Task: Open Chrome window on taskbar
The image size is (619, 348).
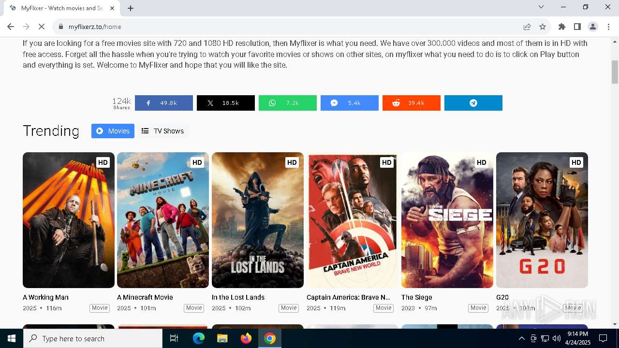Action: [270, 338]
